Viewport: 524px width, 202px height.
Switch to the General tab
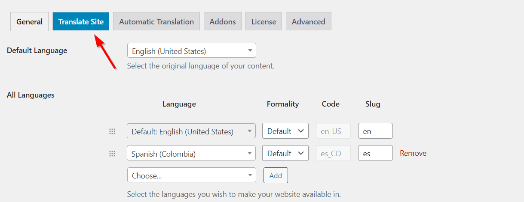pos(29,21)
